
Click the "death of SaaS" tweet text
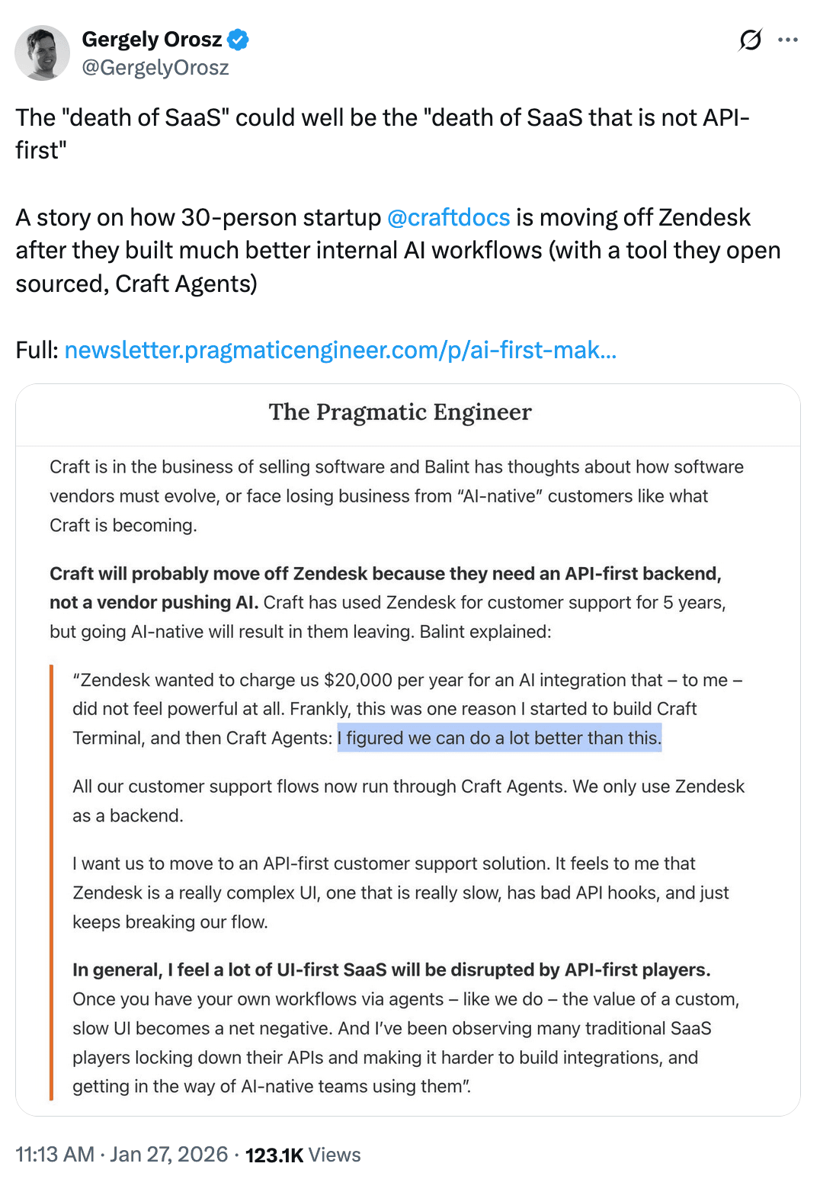pos(382,119)
